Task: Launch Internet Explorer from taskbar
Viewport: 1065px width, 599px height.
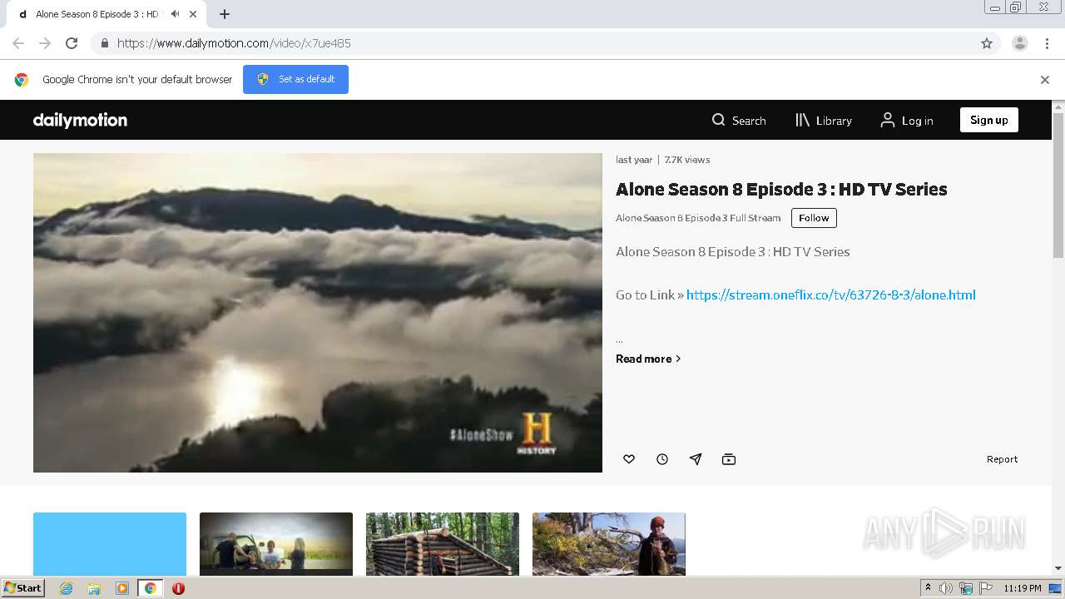Action: 67,588
